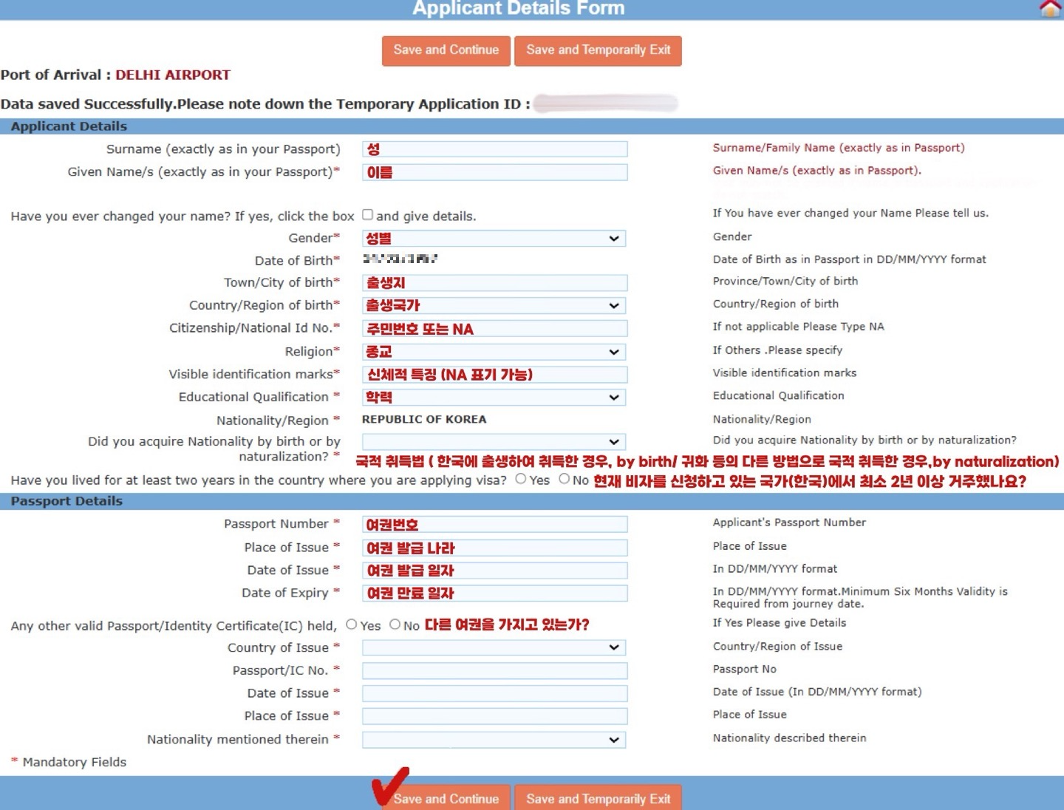Open the Educational Qualification dropdown
Image resolution: width=1064 pixels, height=810 pixels.
click(x=494, y=397)
